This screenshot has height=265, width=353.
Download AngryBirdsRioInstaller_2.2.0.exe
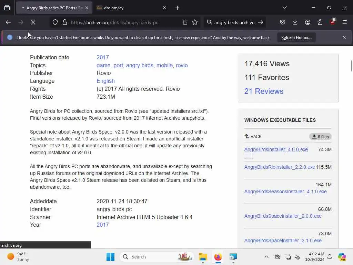[280, 167]
